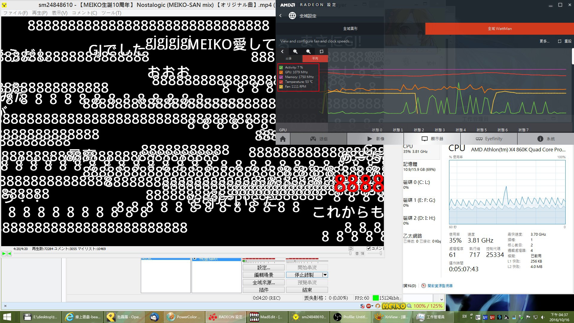Image resolution: width=574 pixels, height=323 pixels.
Task: Toggle the Temperature 53 °C line checkbox
Action: click(x=281, y=82)
